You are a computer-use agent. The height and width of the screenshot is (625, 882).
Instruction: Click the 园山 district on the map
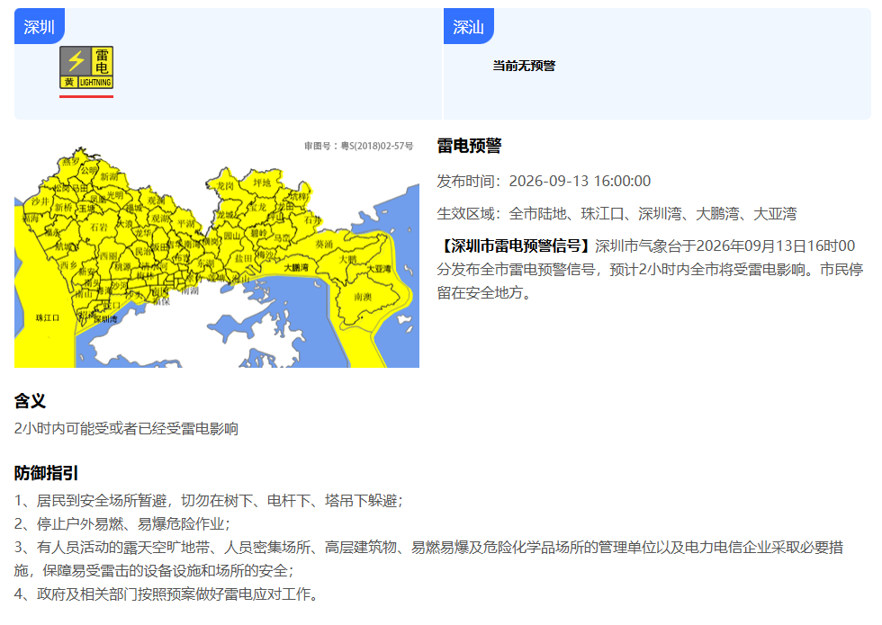tap(232, 236)
